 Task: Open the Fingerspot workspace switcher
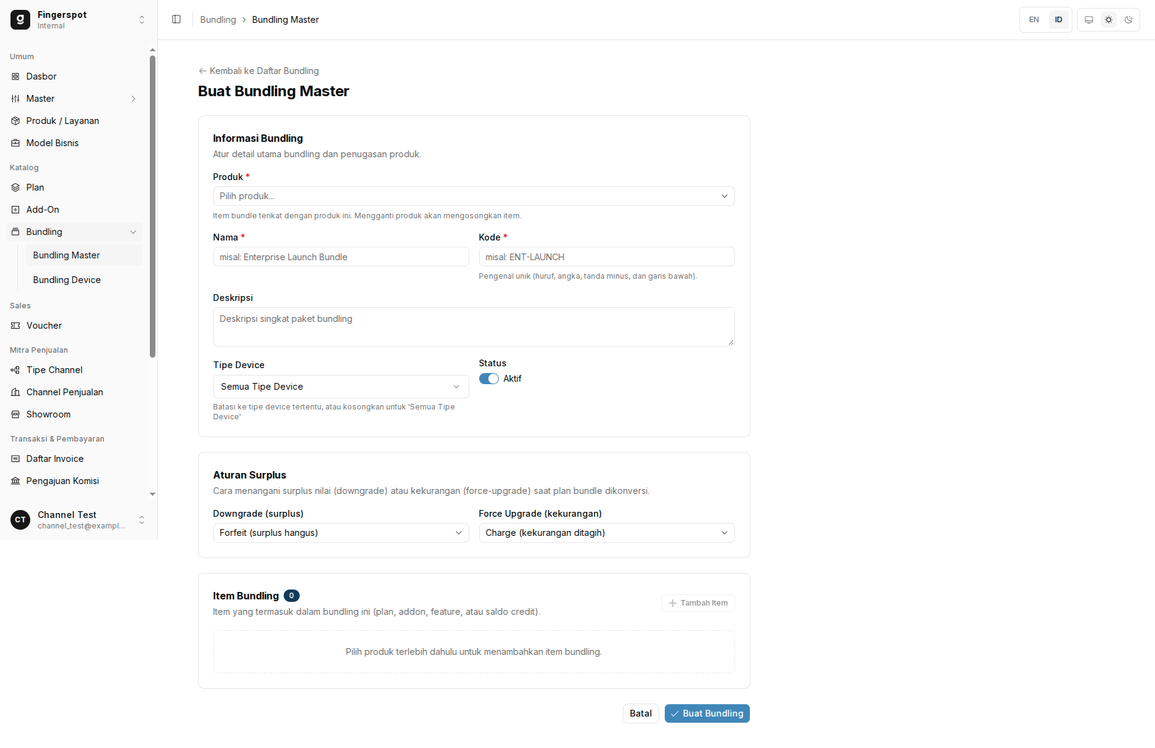click(x=78, y=20)
